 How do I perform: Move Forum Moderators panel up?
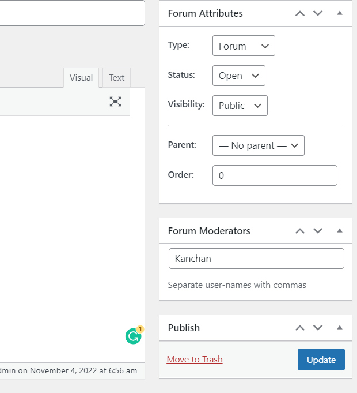(x=299, y=231)
